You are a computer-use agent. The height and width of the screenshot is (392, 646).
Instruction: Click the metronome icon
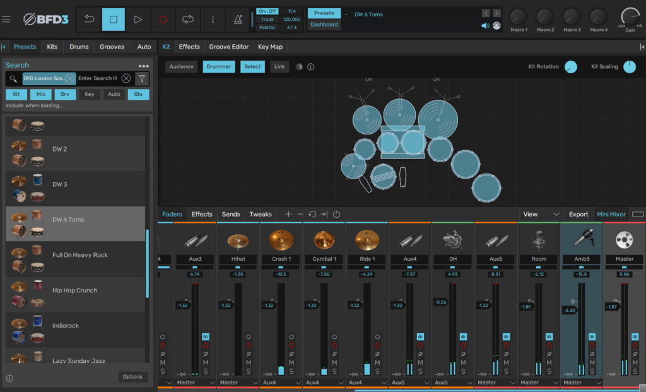tap(237, 20)
